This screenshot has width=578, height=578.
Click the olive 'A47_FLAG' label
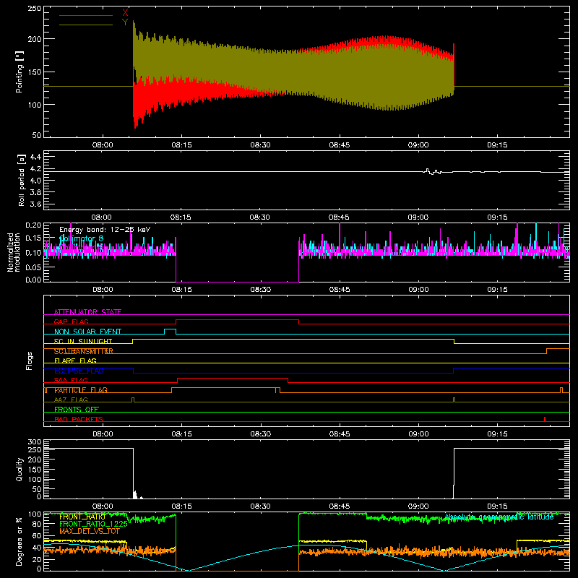coord(71,400)
